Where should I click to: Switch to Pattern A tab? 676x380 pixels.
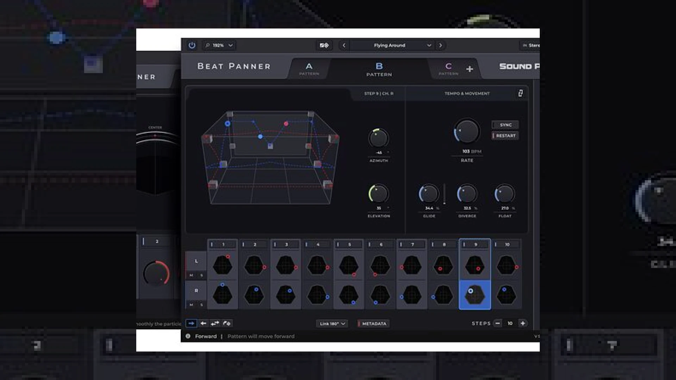(x=309, y=69)
